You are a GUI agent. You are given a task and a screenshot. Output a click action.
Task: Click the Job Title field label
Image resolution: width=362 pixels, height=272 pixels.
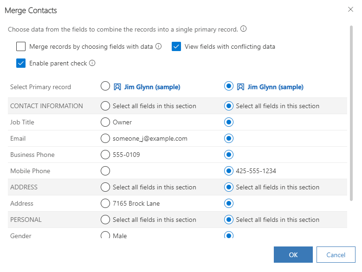point(22,122)
